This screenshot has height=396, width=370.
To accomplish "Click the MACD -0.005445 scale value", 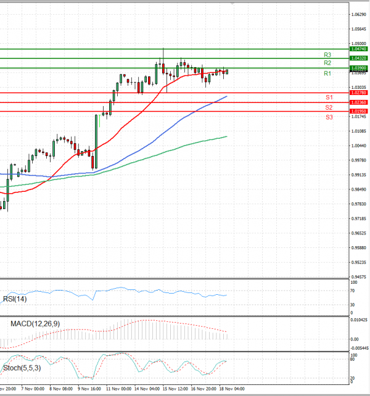I will click(360, 349).
